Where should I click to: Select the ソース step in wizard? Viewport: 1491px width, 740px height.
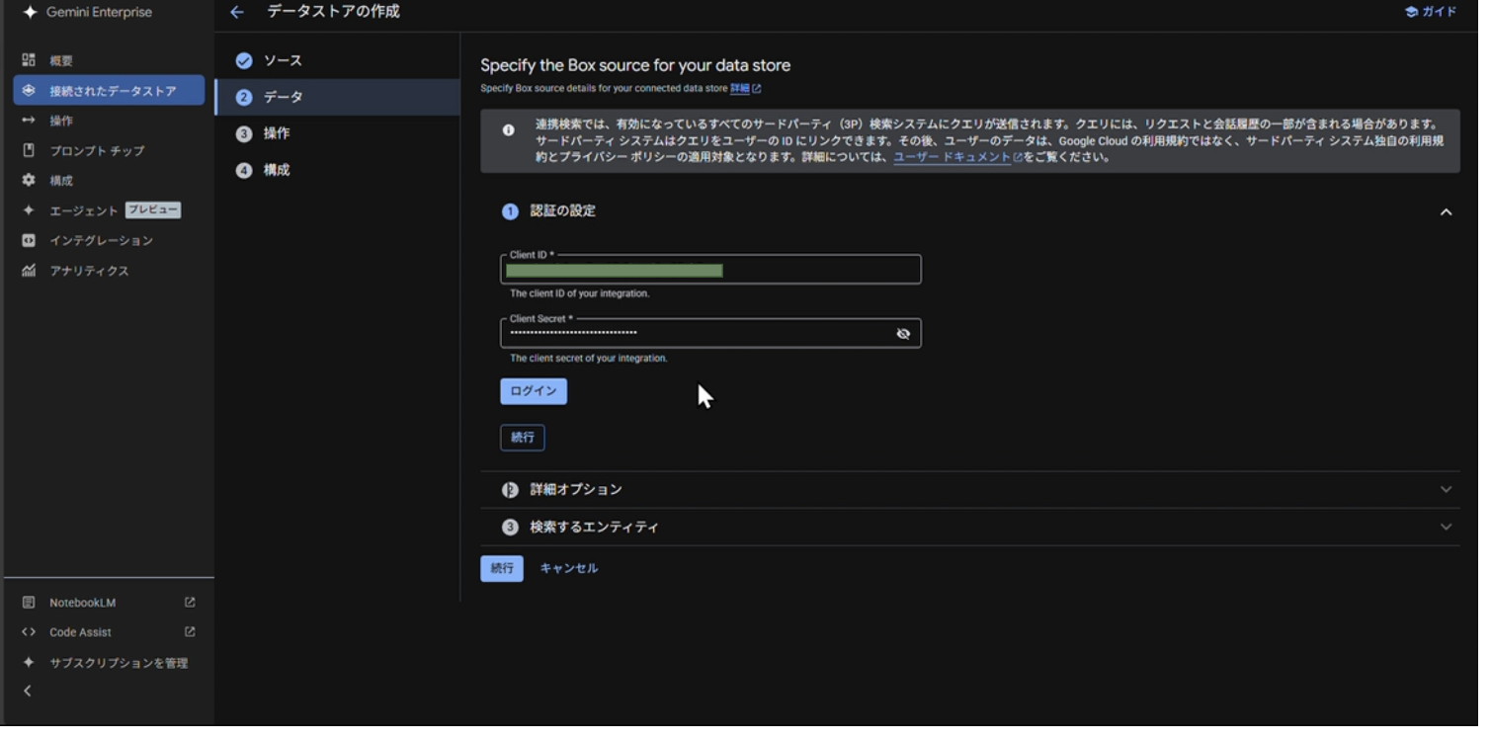click(282, 61)
